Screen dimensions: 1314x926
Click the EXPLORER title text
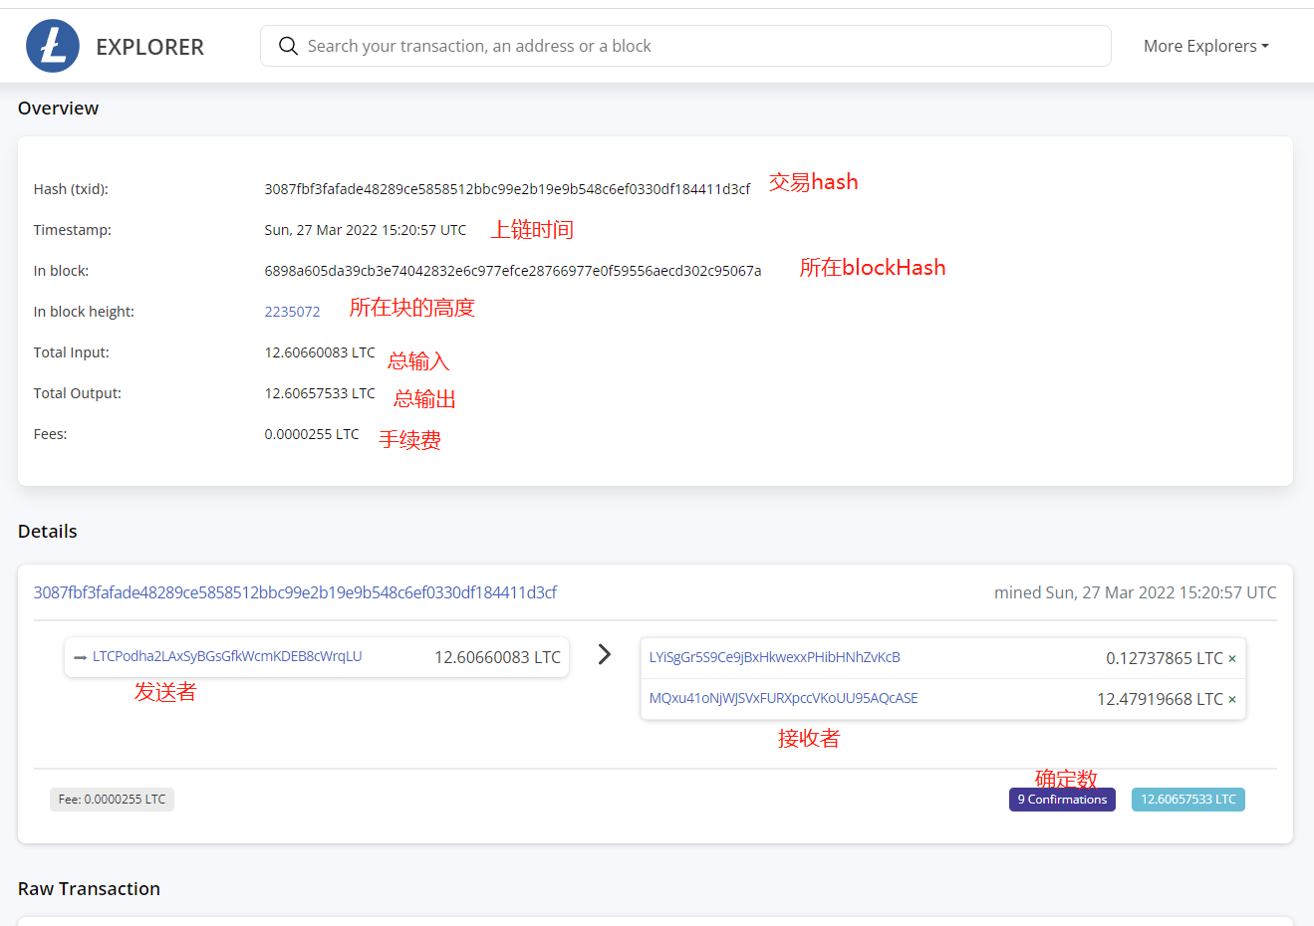pyautogui.click(x=149, y=47)
